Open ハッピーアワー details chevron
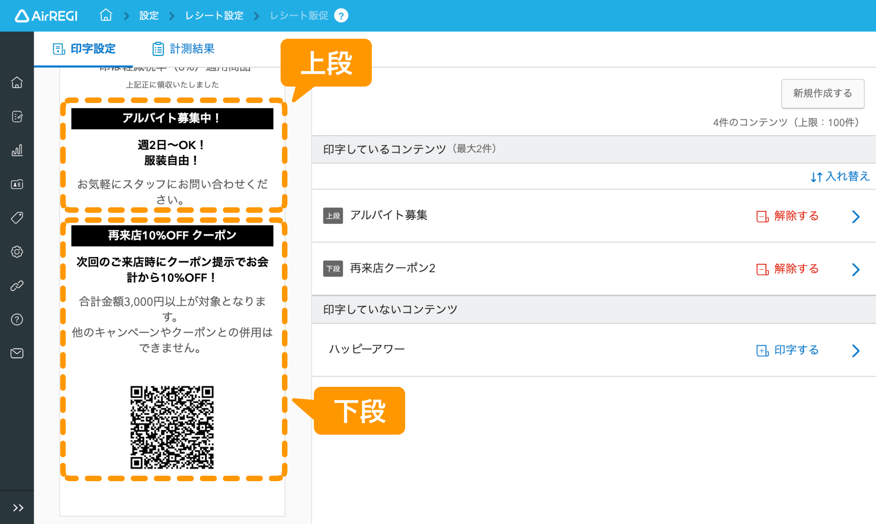876x524 pixels. click(856, 350)
